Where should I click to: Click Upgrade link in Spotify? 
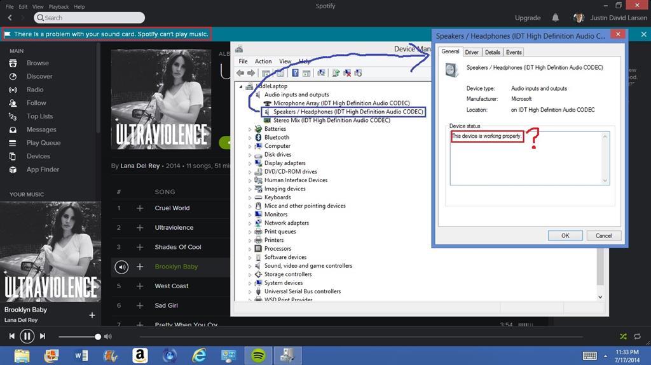(x=528, y=18)
